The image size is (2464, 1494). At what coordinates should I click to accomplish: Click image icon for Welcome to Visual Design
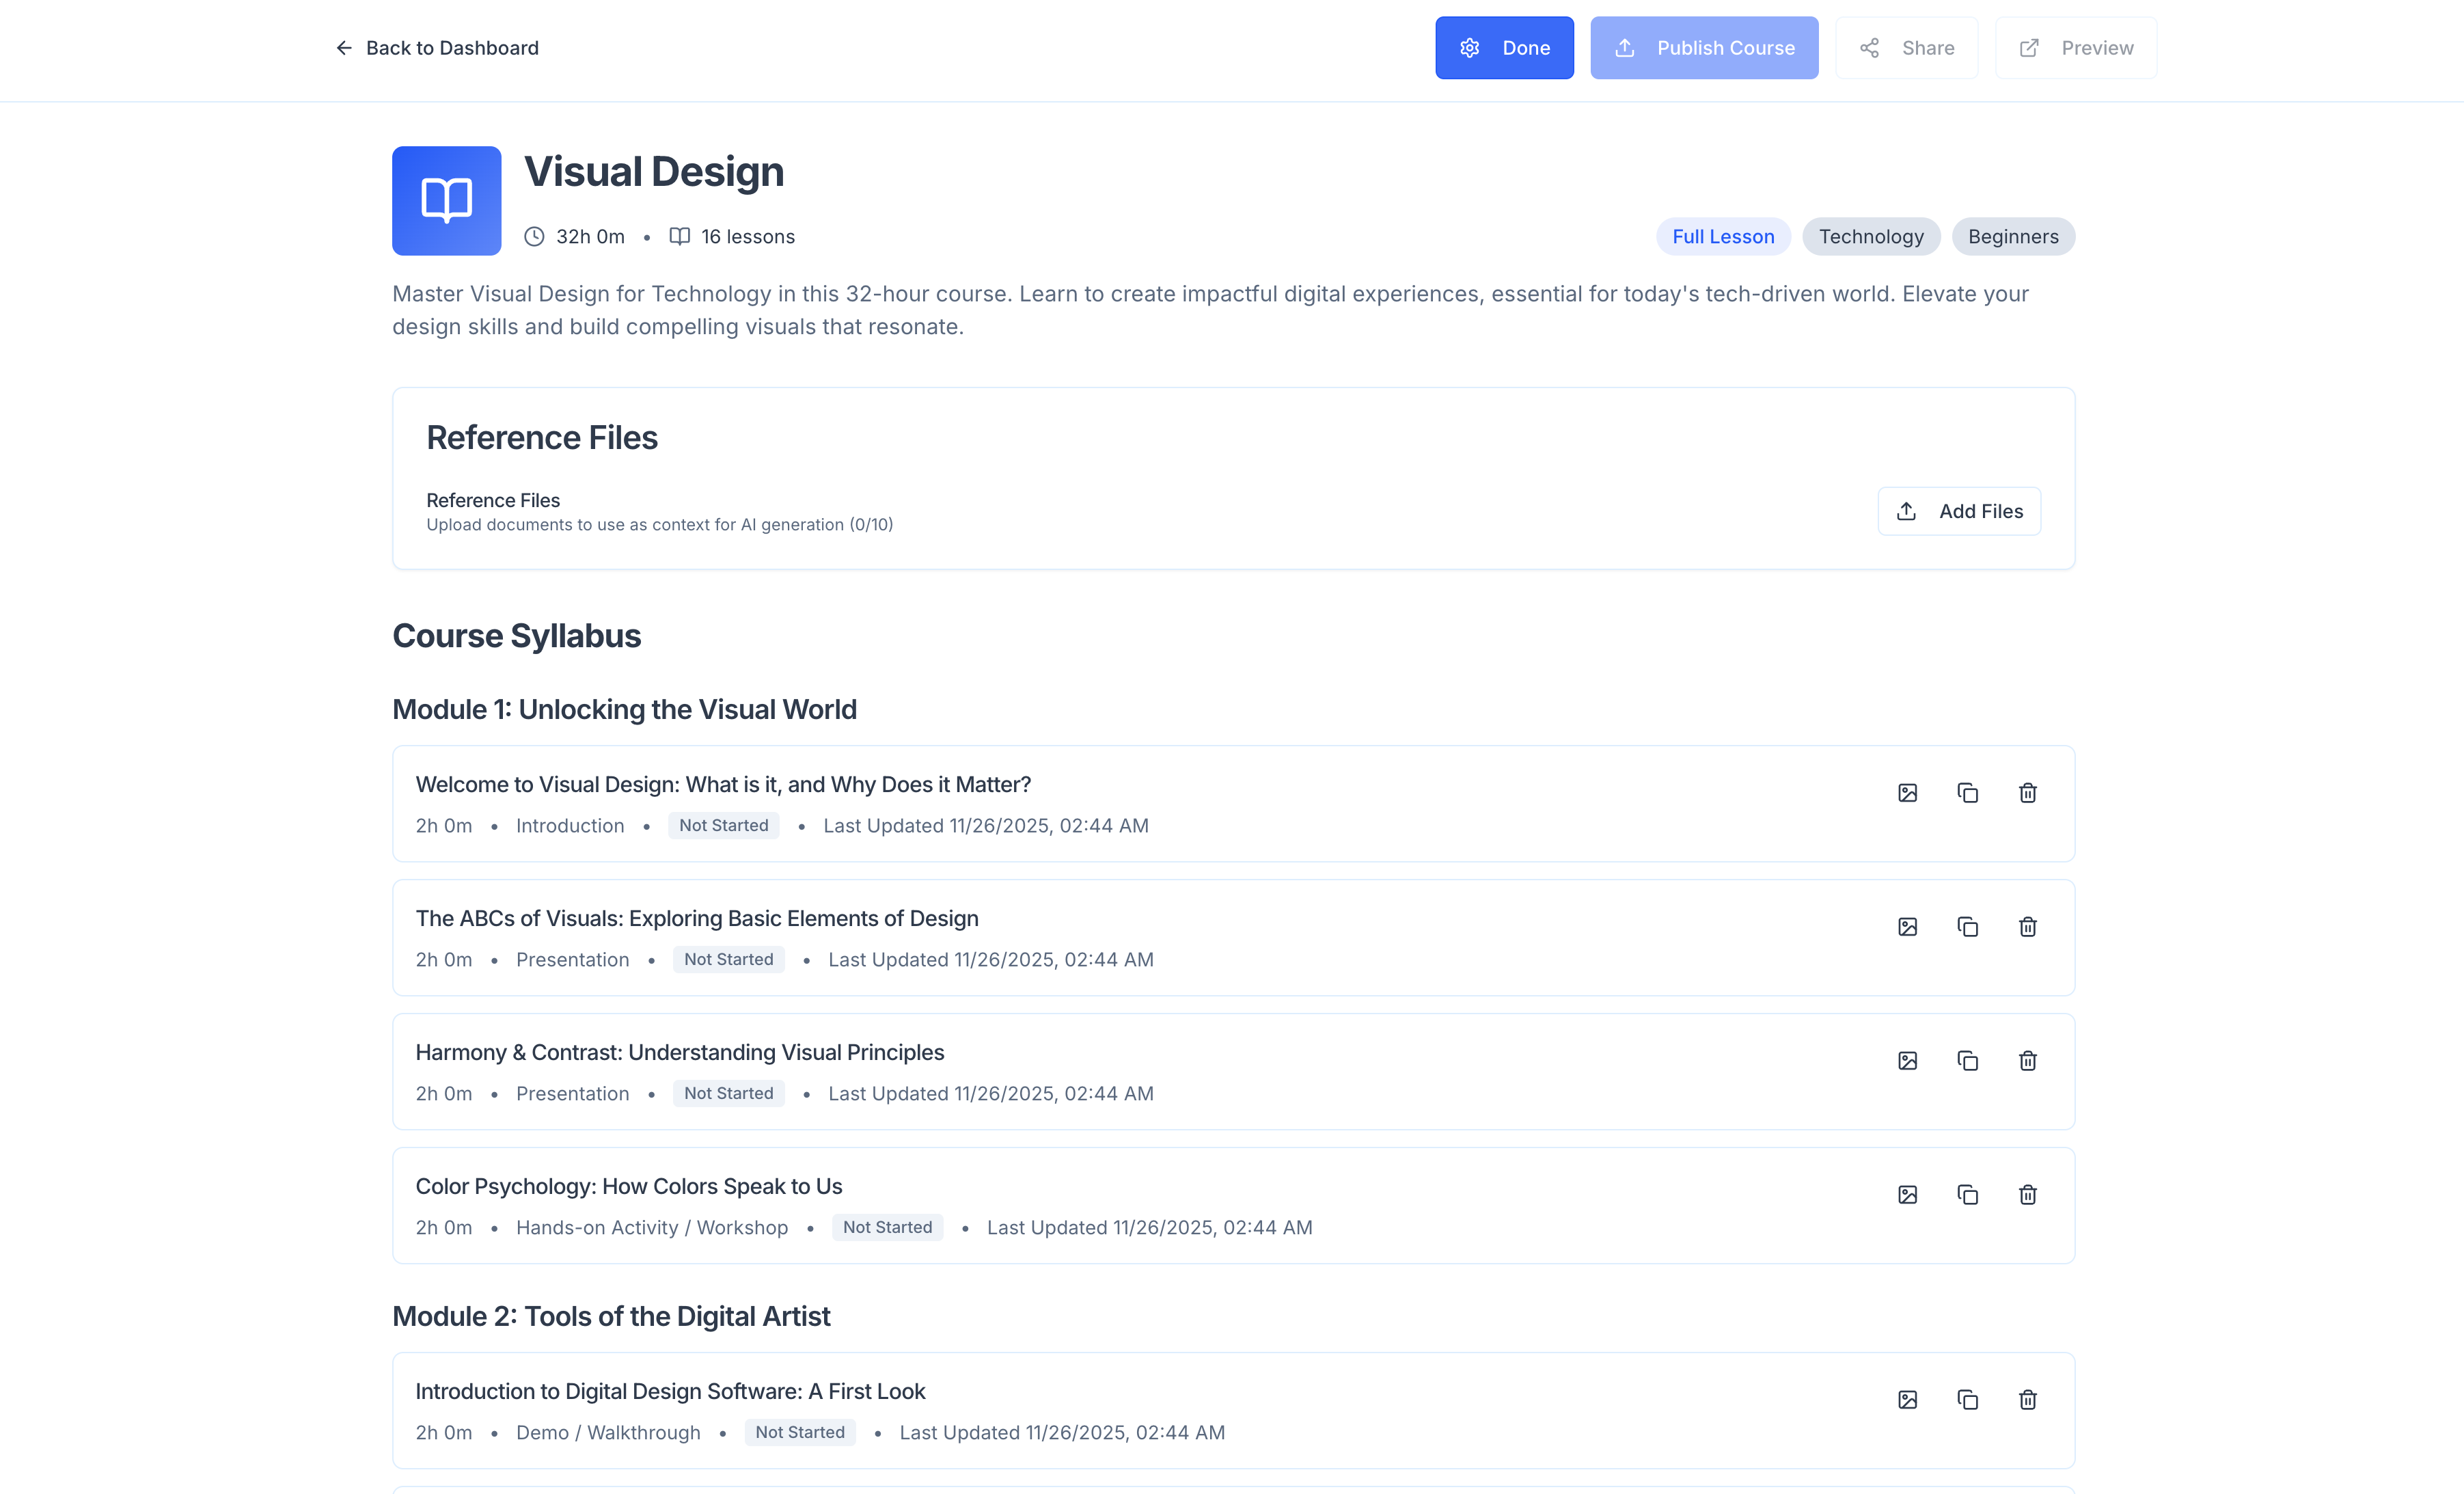[1907, 793]
